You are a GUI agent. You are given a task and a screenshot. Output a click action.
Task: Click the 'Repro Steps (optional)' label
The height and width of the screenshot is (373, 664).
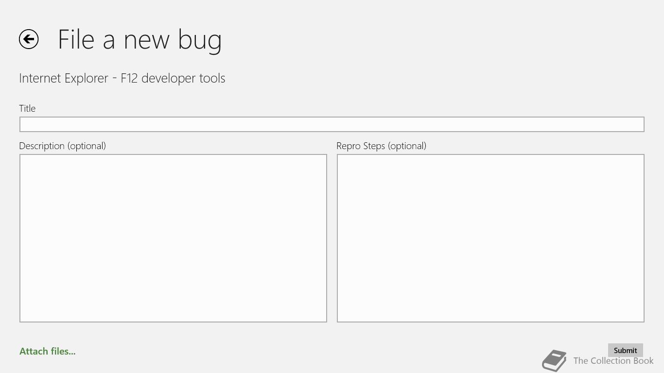pos(381,146)
